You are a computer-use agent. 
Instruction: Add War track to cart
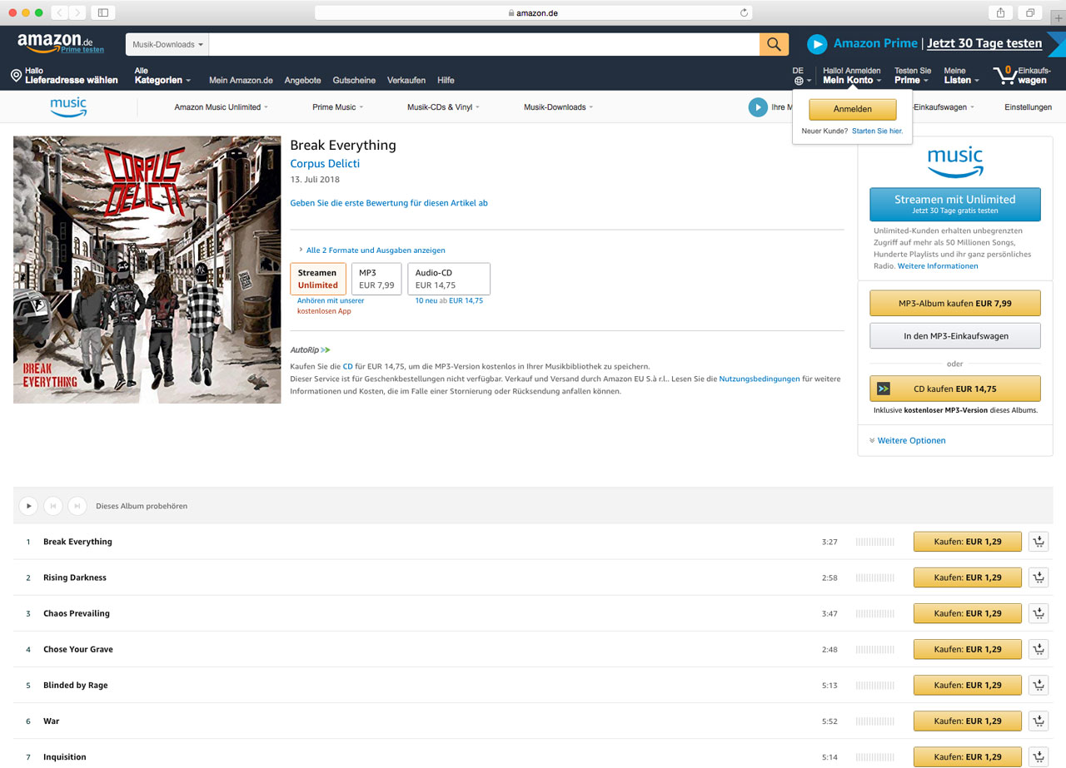click(1039, 721)
